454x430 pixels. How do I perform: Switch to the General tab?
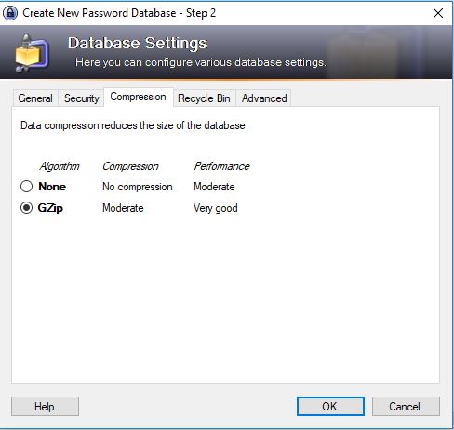click(35, 98)
